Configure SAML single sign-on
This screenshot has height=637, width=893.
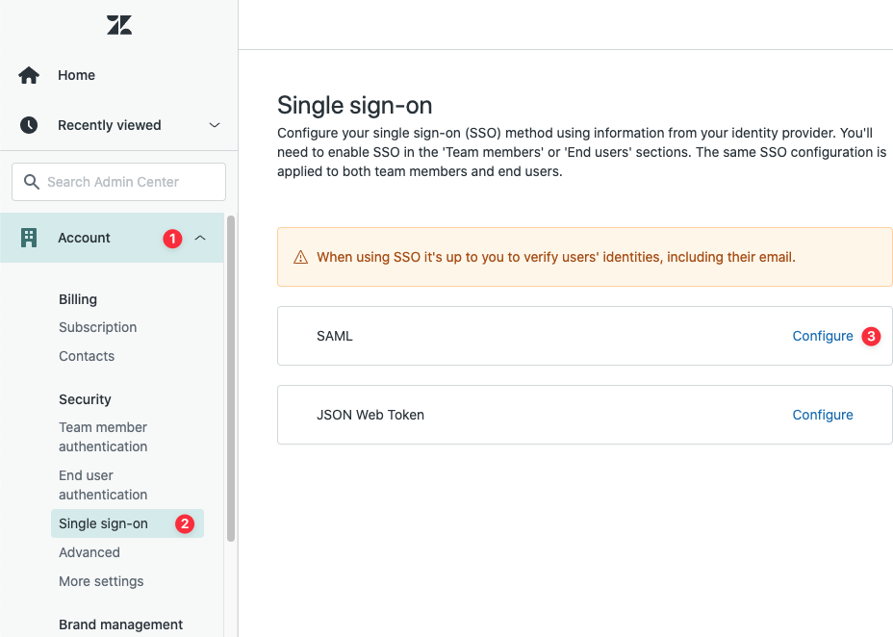pos(822,336)
